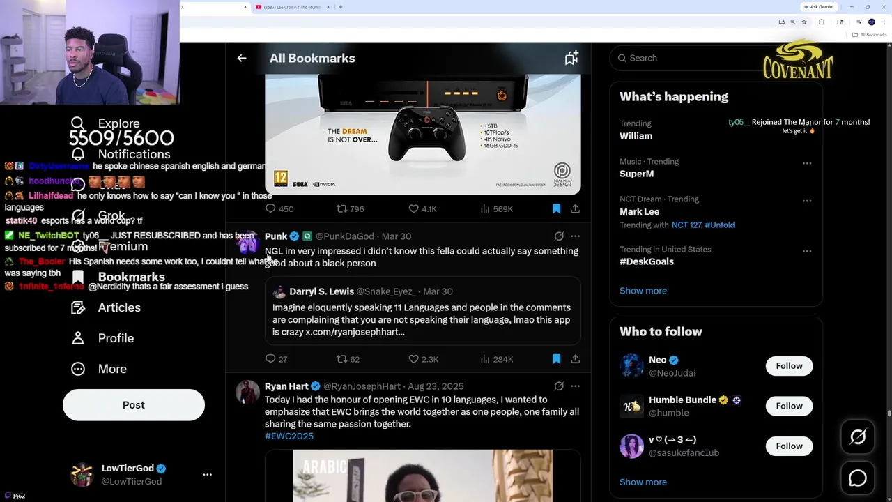Open Humble Bundle's profile avatar
The width and height of the screenshot is (892, 502).
[x=632, y=406]
